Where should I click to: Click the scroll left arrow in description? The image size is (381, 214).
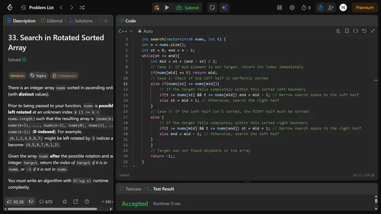pyautogui.click(x=6, y=209)
